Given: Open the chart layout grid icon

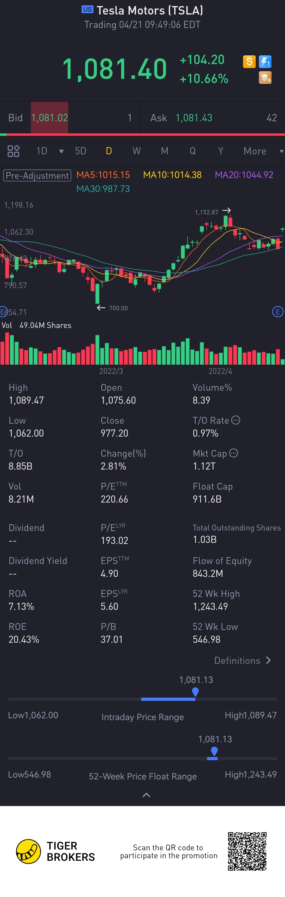Looking at the screenshot, I should click(13, 151).
